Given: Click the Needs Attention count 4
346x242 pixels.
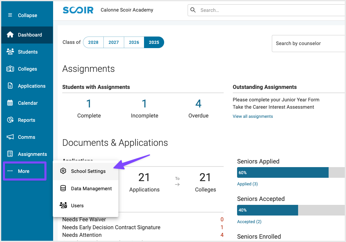Looking at the screenshot, I should pos(222,235).
